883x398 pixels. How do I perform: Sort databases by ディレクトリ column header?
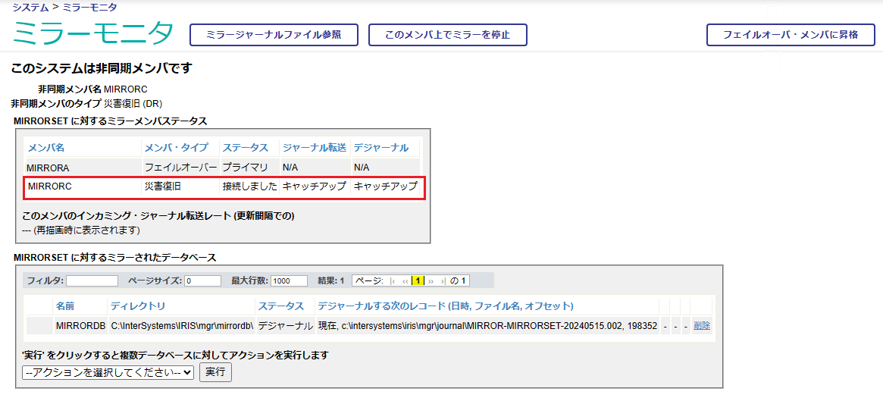[137, 306]
